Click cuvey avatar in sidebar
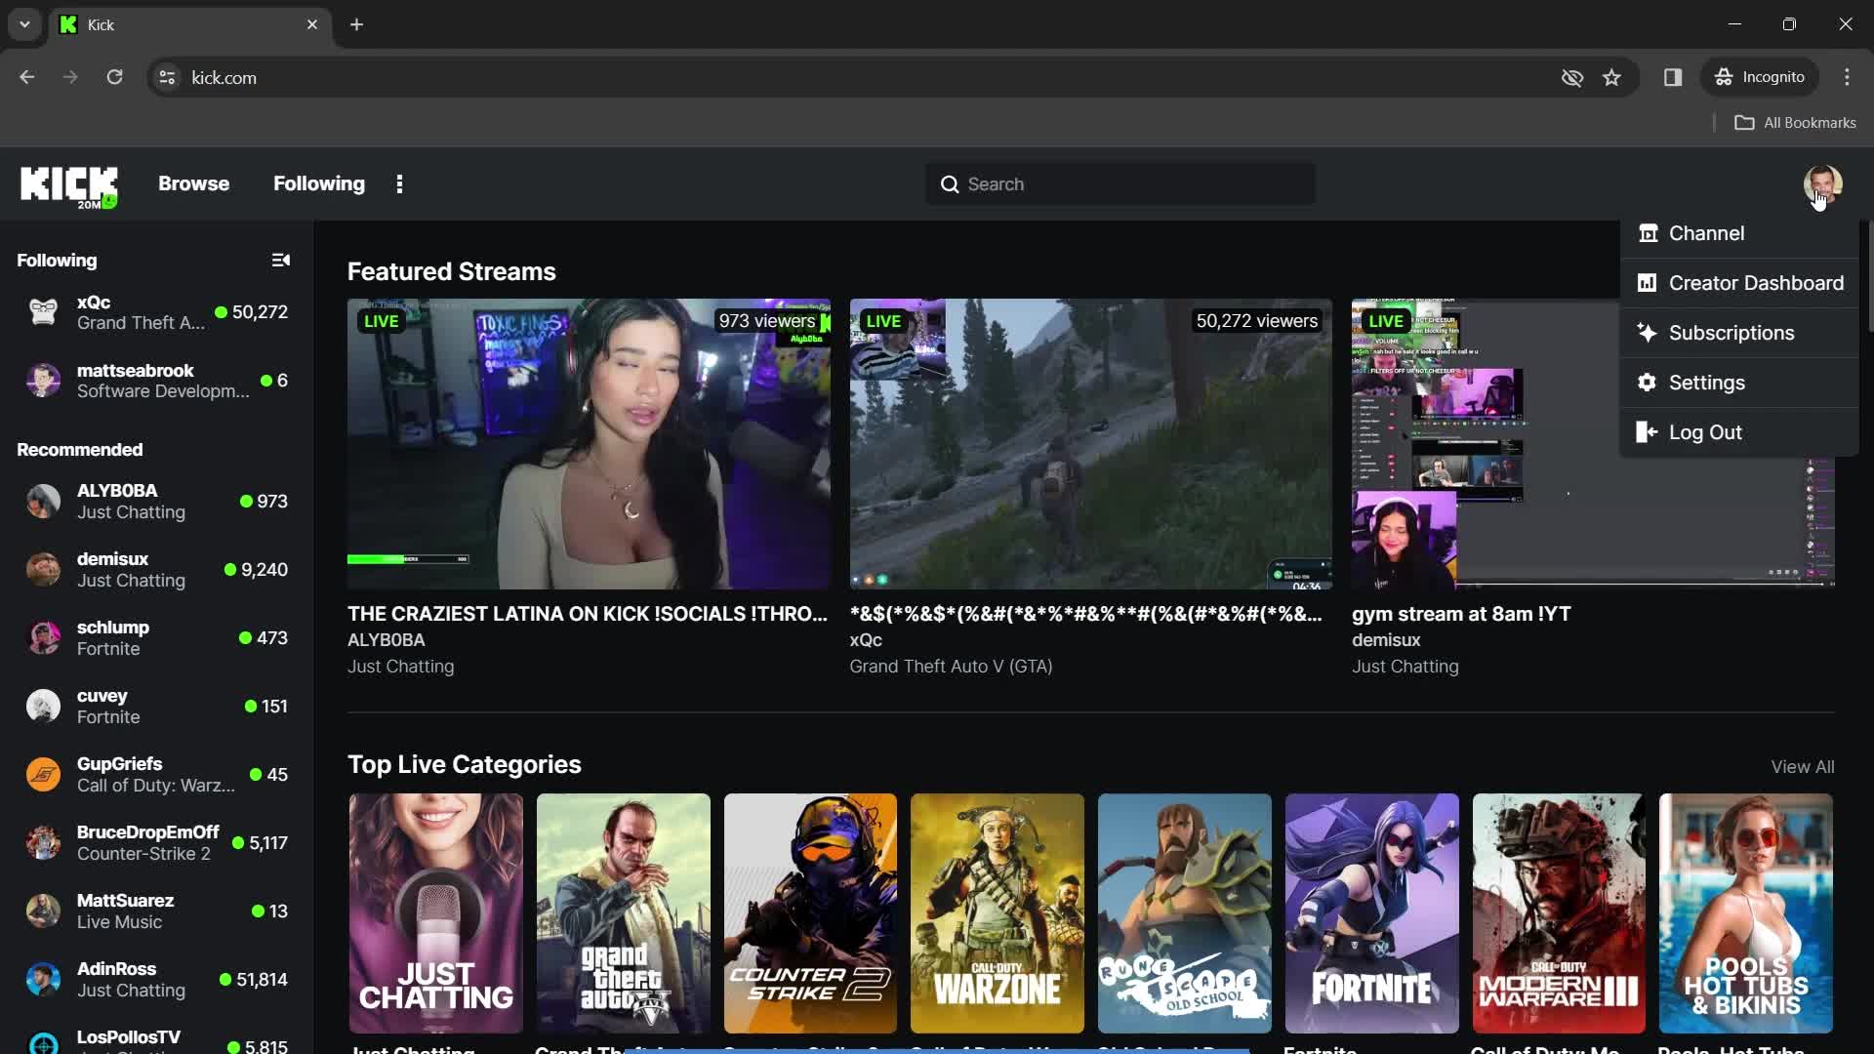1874x1054 pixels. [43, 707]
